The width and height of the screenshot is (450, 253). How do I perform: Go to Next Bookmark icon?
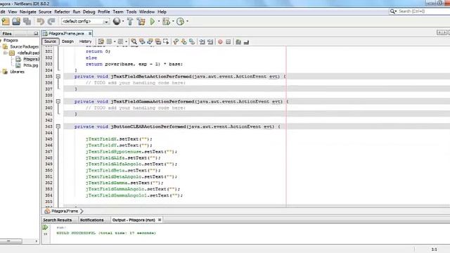coord(184,42)
